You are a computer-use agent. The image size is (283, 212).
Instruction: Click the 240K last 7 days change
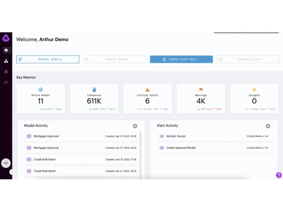coord(102,109)
